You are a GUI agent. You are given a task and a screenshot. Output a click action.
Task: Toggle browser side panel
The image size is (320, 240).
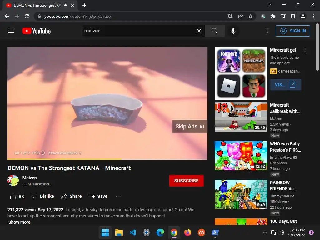click(x=293, y=16)
